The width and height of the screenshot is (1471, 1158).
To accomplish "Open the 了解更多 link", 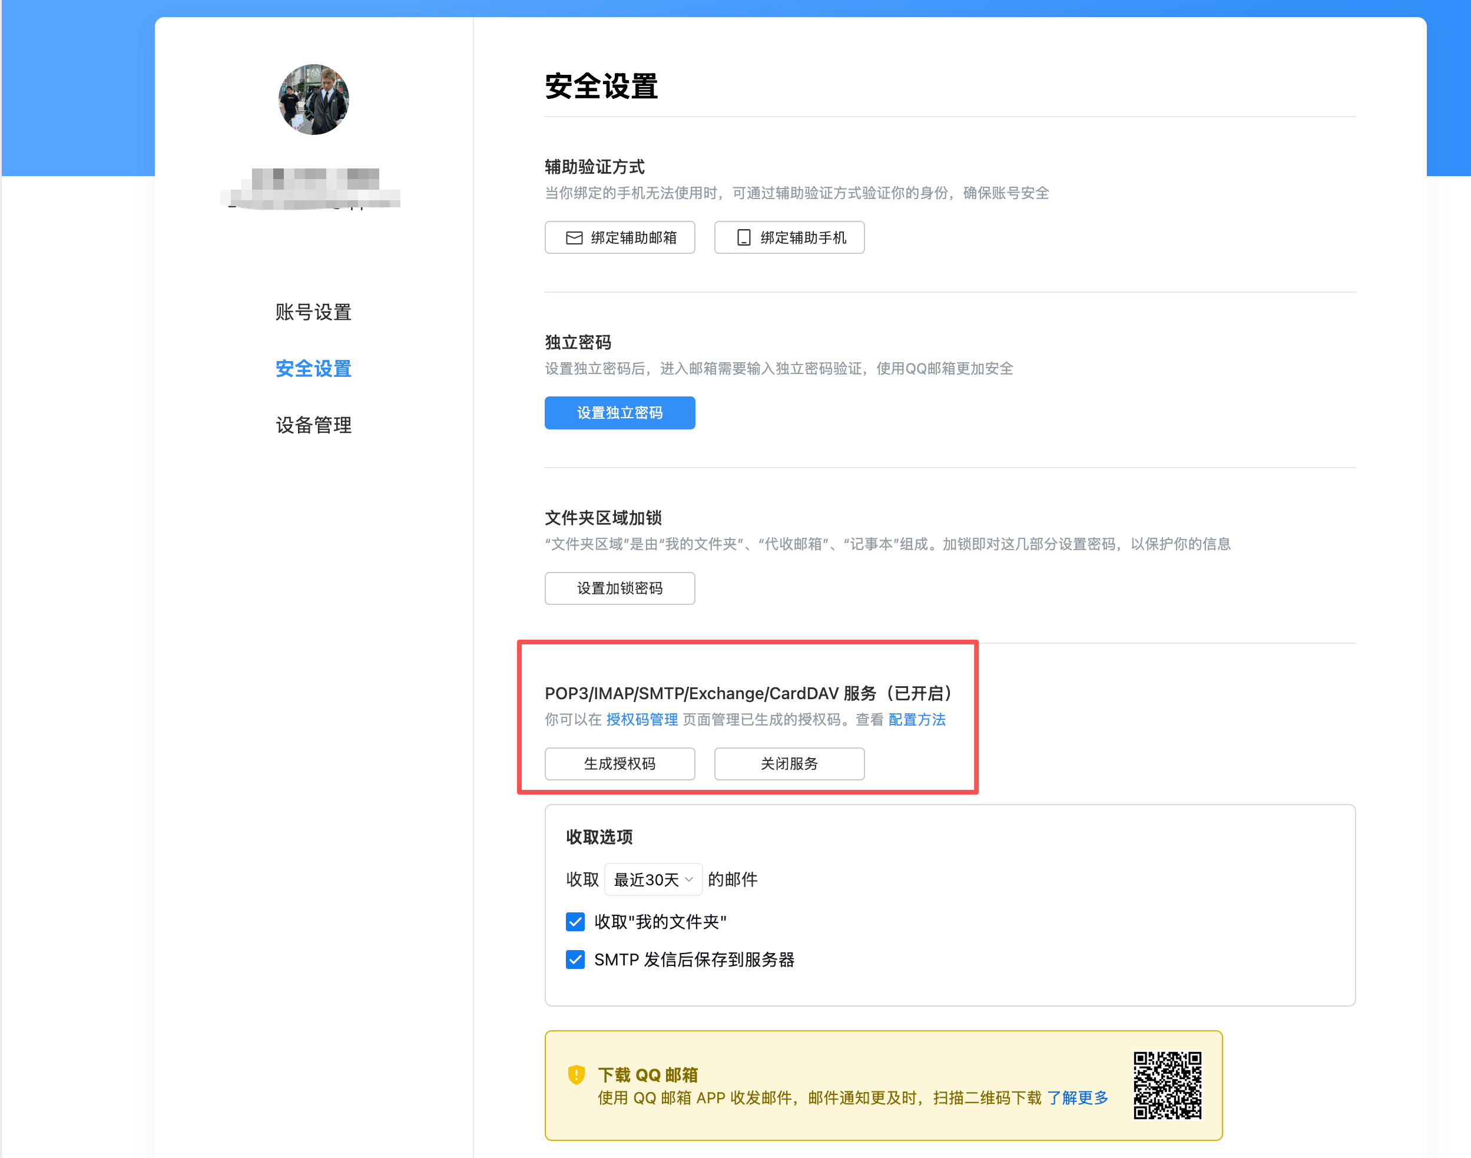I will [x=1078, y=1099].
